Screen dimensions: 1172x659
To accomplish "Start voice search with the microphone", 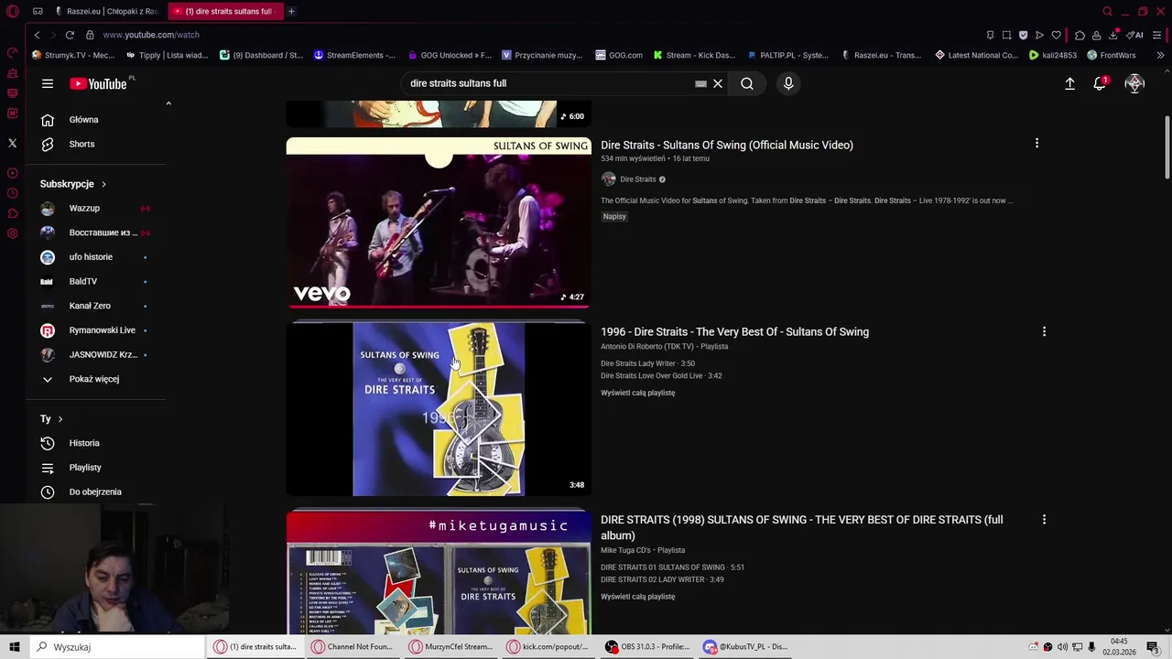I will [x=788, y=83].
